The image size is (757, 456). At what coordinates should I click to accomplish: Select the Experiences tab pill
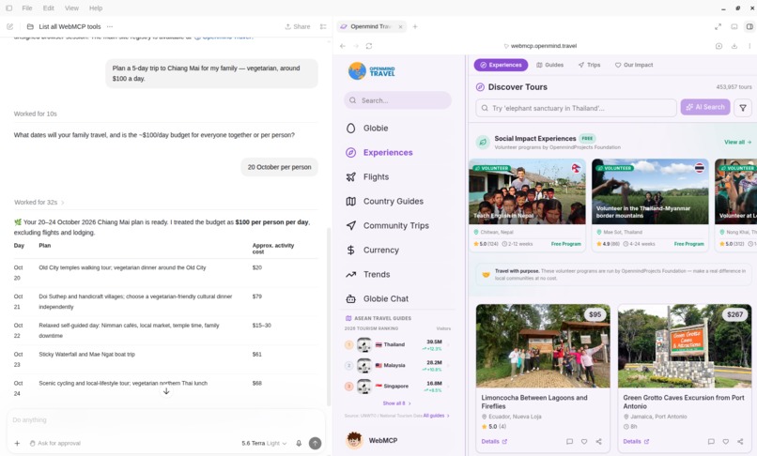pyautogui.click(x=501, y=65)
